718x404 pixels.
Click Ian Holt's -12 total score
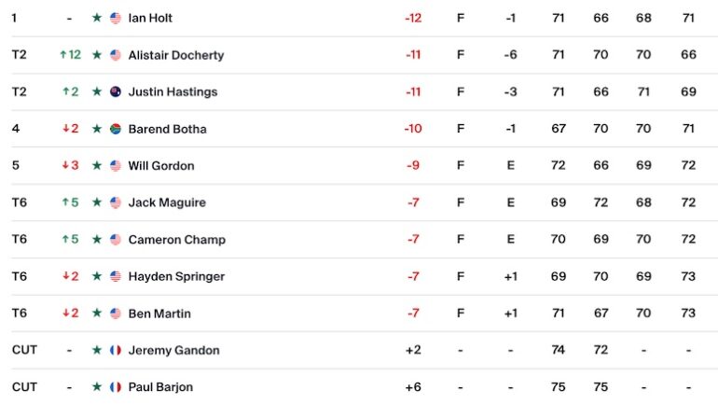pos(413,19)
